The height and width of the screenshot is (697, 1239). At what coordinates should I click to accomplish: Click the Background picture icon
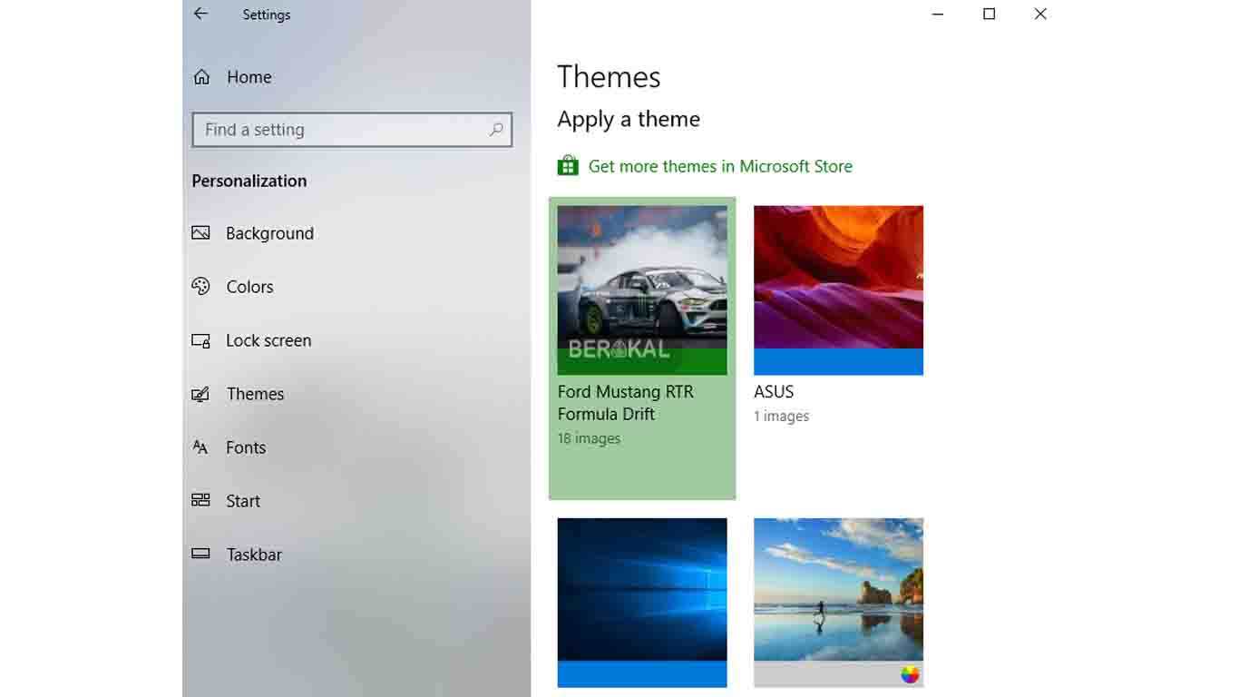click(x=200, y=233)
